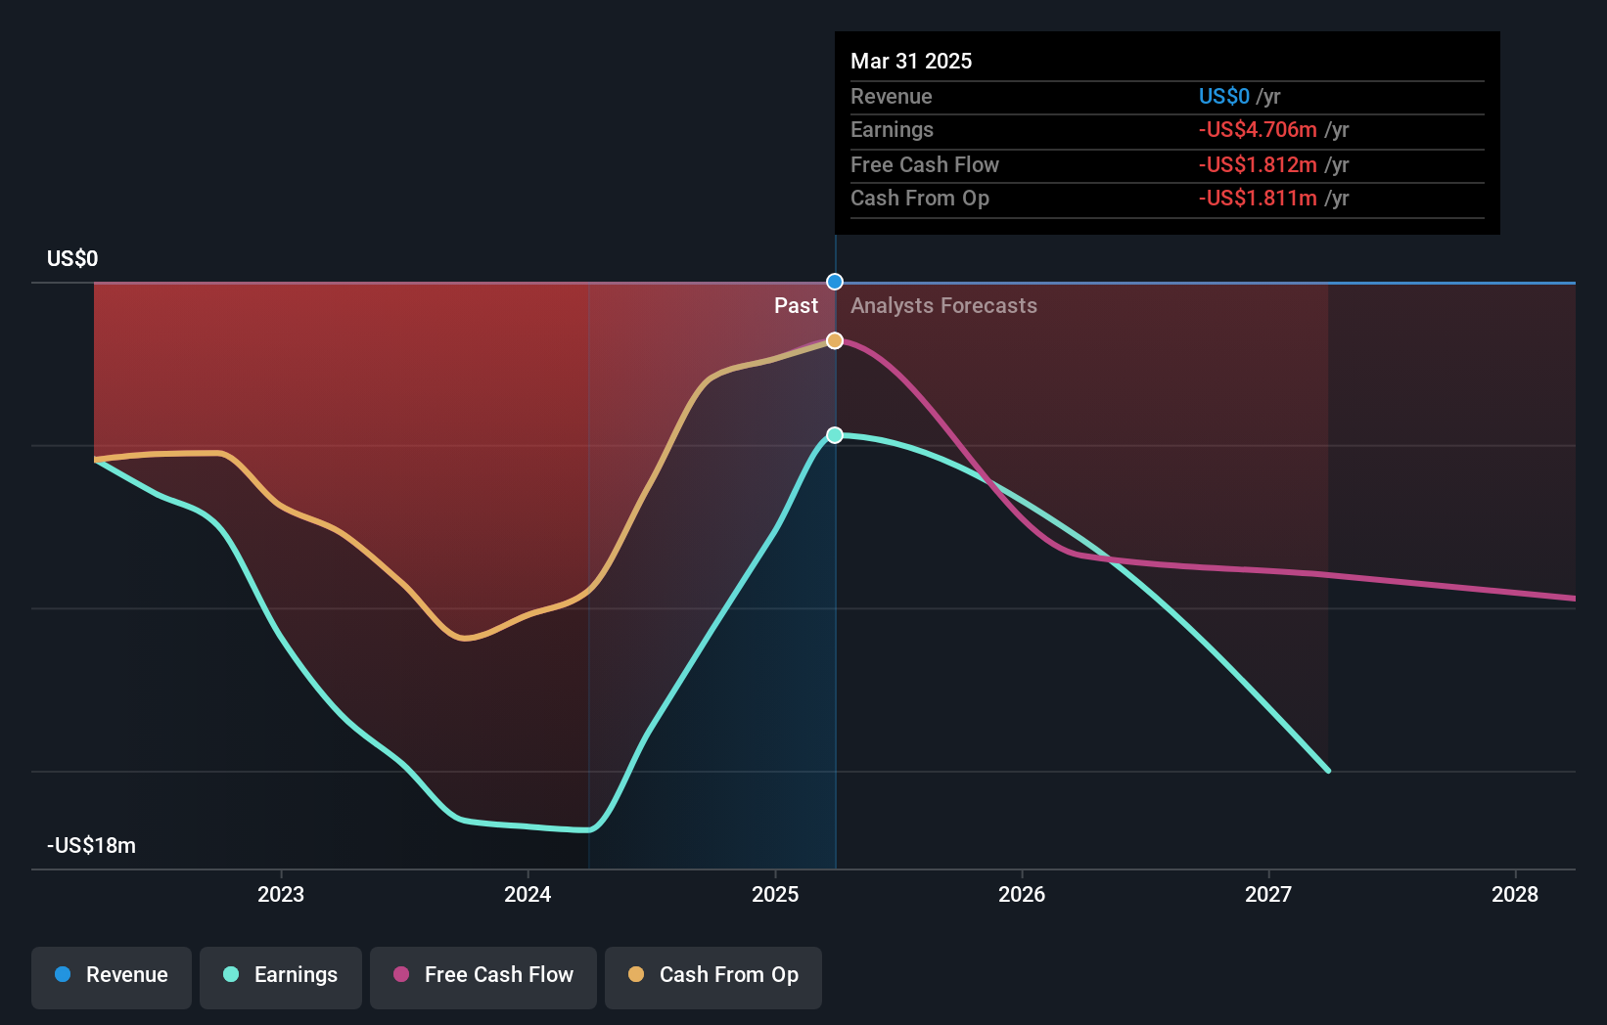Toggle the Free Cash Flow series visibility
Screen dimensions: 1607x1025
(483, 975)
